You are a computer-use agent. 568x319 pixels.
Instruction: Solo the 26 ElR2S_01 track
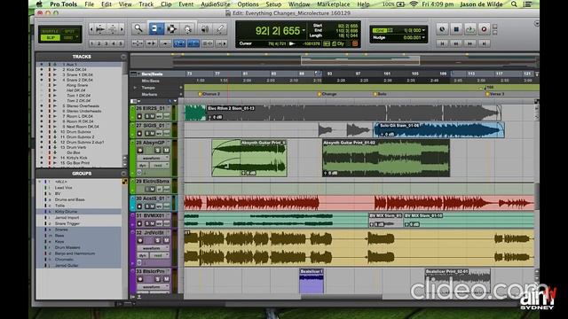pos(146,116)
